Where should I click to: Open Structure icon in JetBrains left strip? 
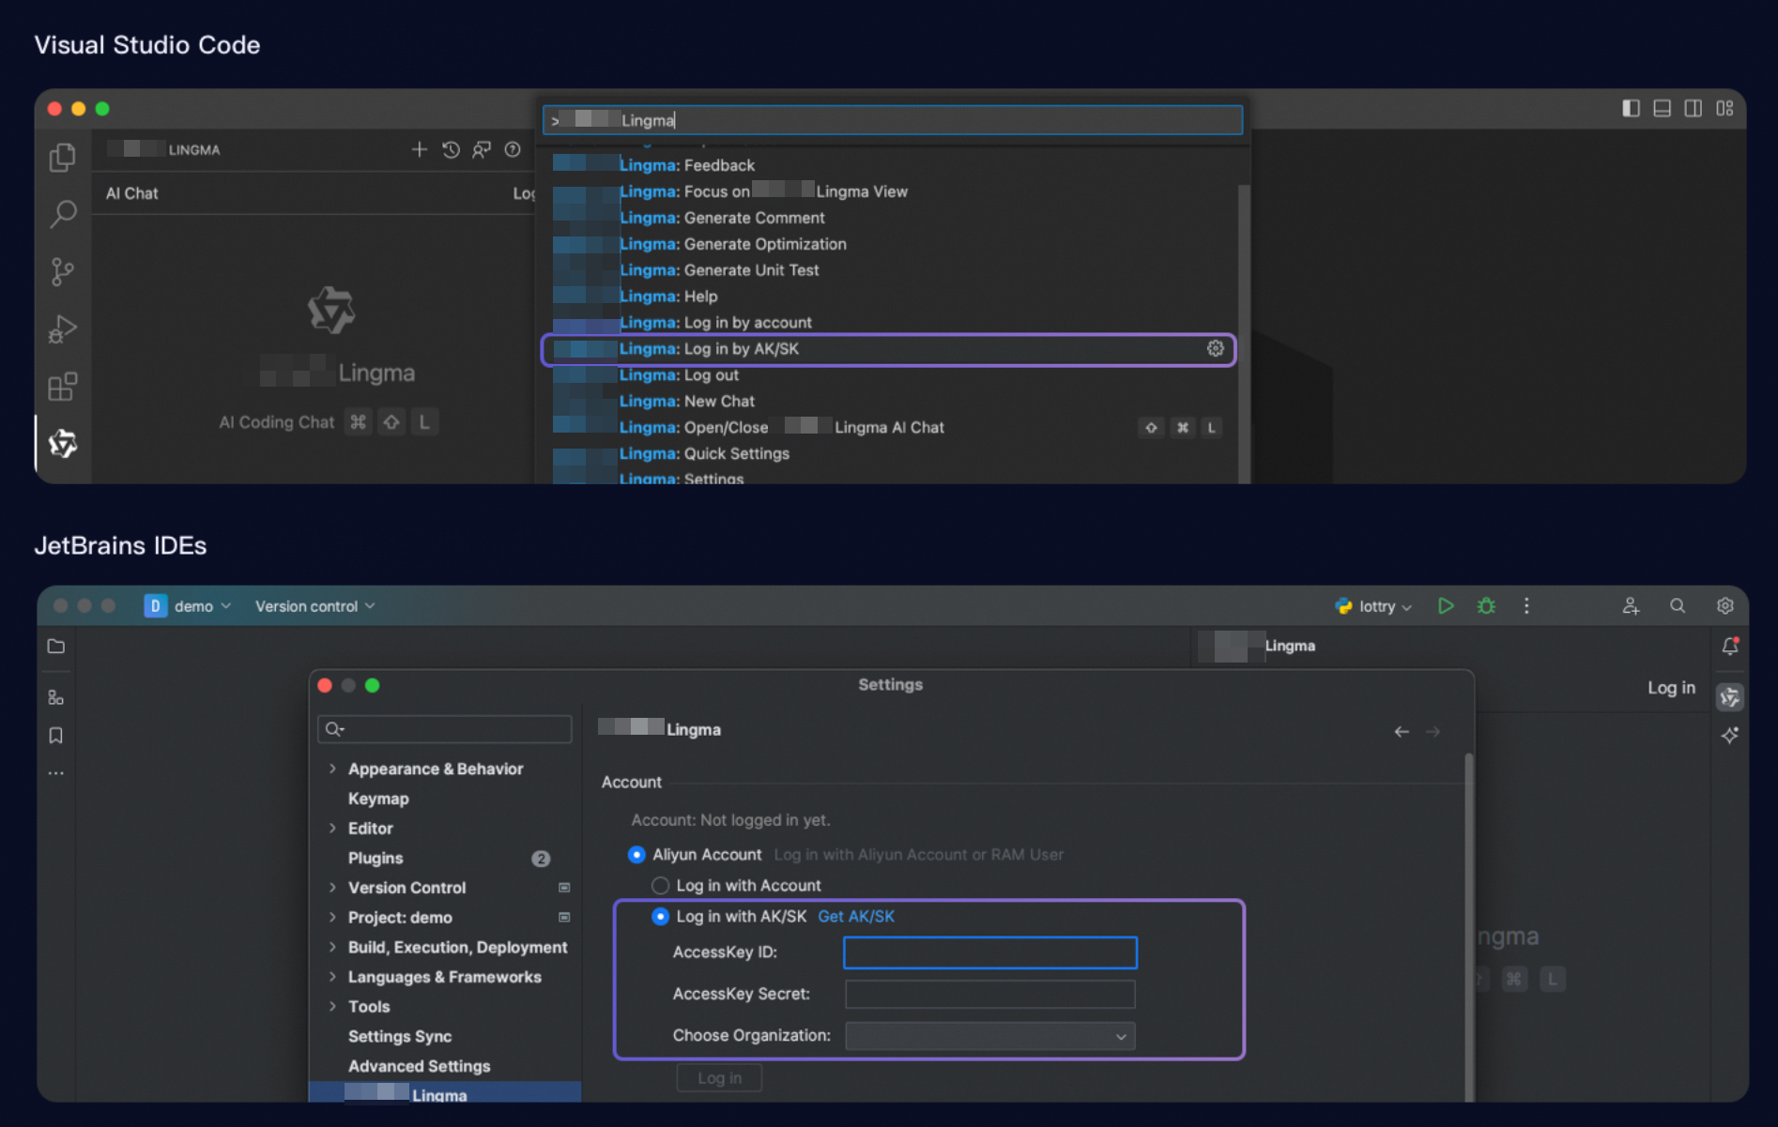[56, 697]
